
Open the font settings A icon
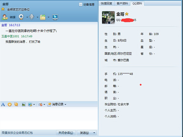pyautogui.click(x=3, y=104)
